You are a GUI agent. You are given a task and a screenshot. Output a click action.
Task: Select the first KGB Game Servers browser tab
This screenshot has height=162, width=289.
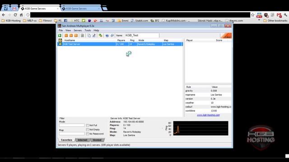click(40, 9)
